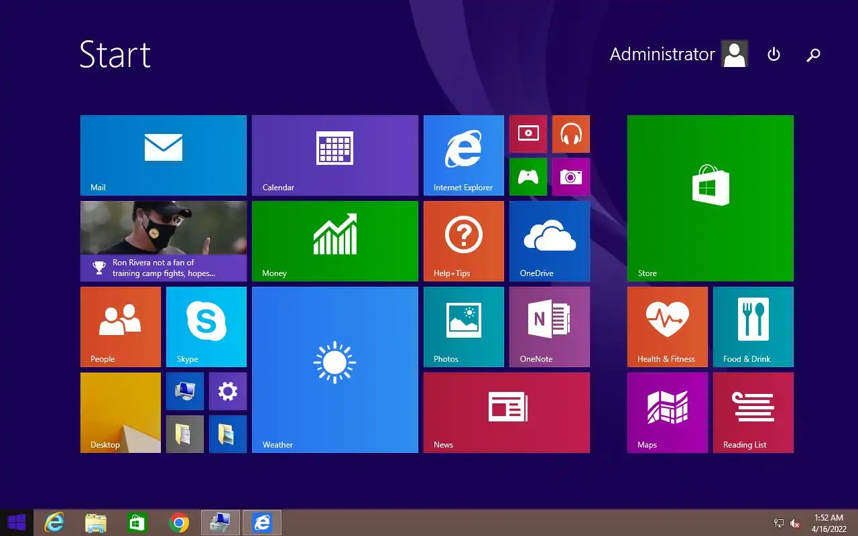Click the Windows Start button in taskbar
This screenshot has width=858, height=536.
pyautogui.click(x=17, y=523)
